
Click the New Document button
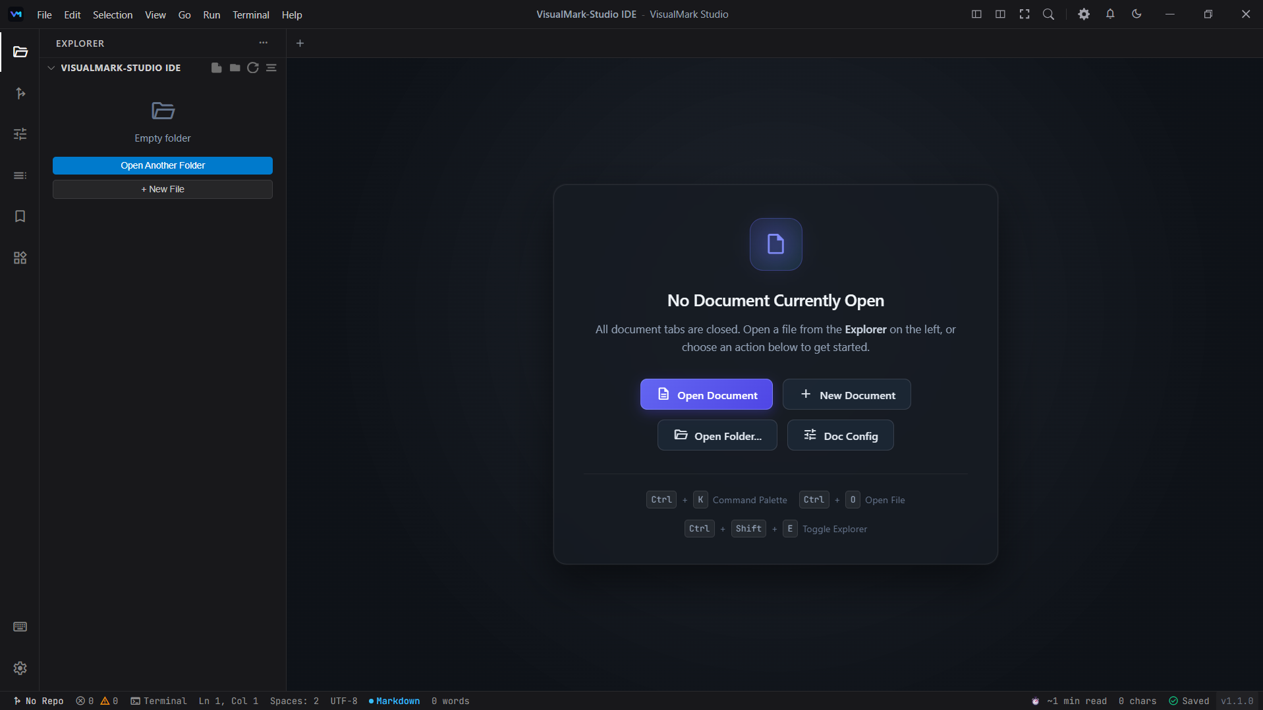click(847, 395)
